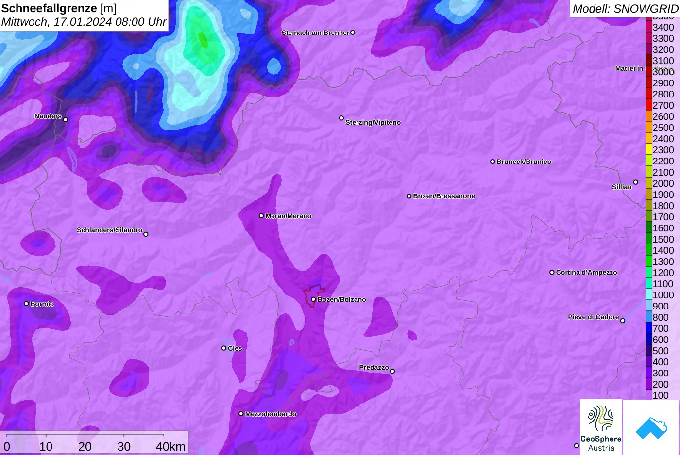The image size is (680, 455).
Task: Click the Sillian location marker
Action: point(635,182)
